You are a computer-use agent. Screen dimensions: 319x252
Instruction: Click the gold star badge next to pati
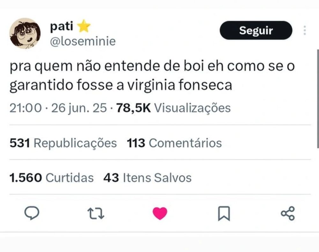pos(84,26)
